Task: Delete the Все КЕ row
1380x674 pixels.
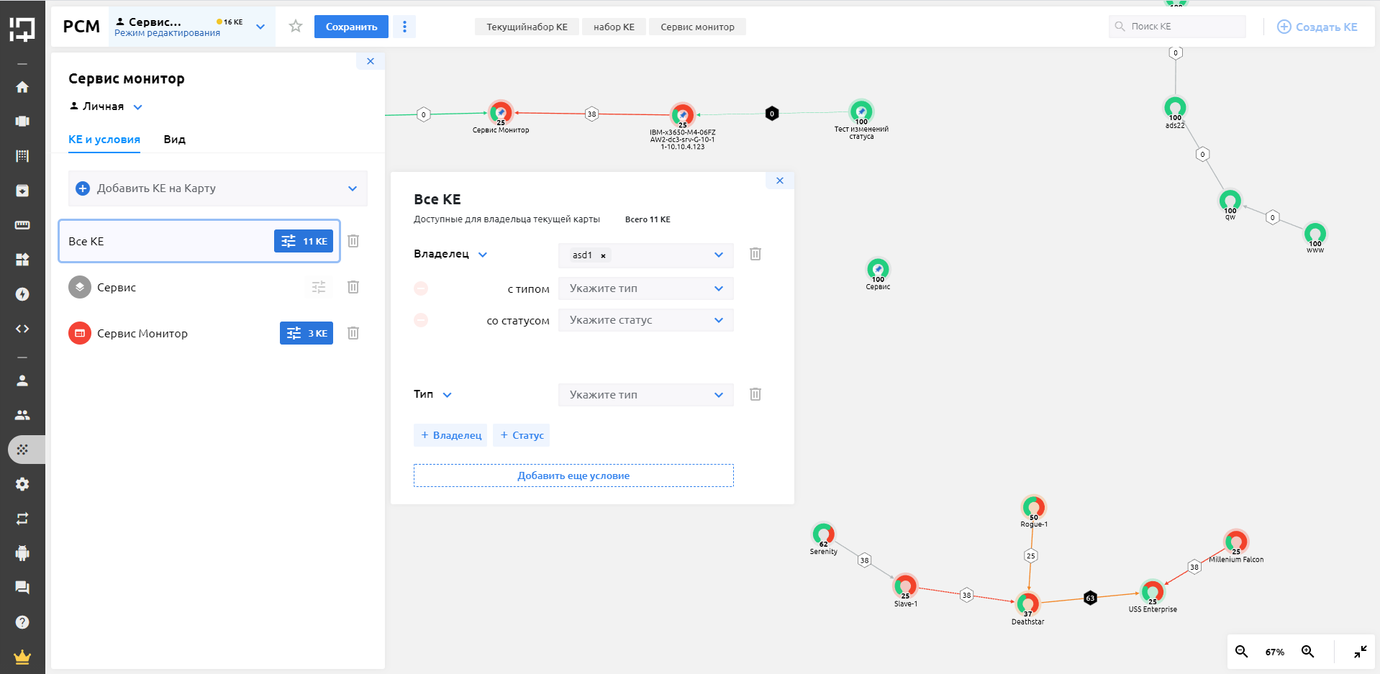Action: [x=353, y=241]
